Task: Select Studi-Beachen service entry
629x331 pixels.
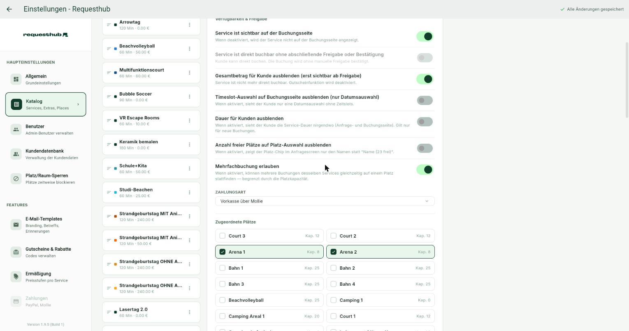Action: point(151,192)
